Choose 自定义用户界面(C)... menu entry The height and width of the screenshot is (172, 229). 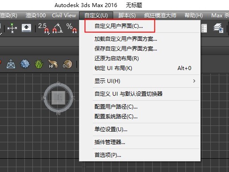coord(118,26)
